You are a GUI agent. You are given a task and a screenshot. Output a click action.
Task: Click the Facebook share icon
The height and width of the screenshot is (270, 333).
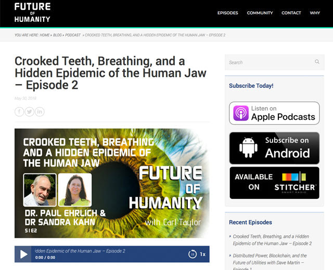click(x=19, y=112)
